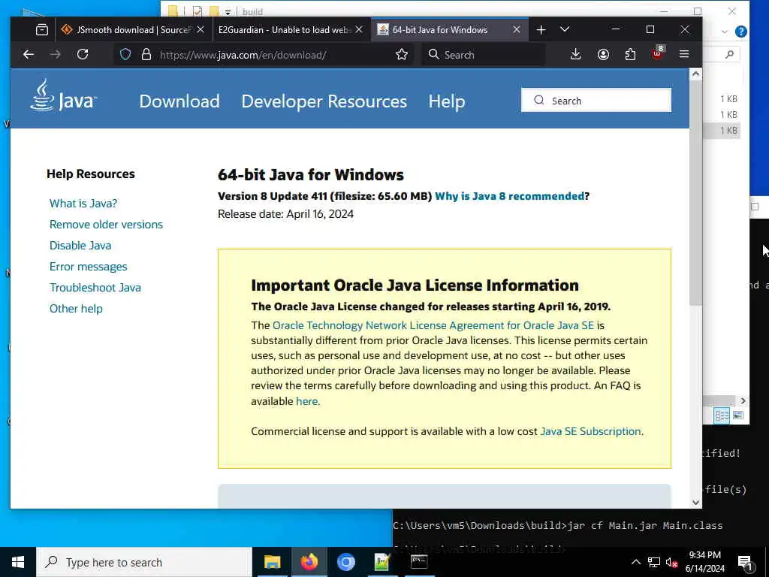
Task: Open Oracle Technology Network License Agreement link
Action: pos(433,325)
